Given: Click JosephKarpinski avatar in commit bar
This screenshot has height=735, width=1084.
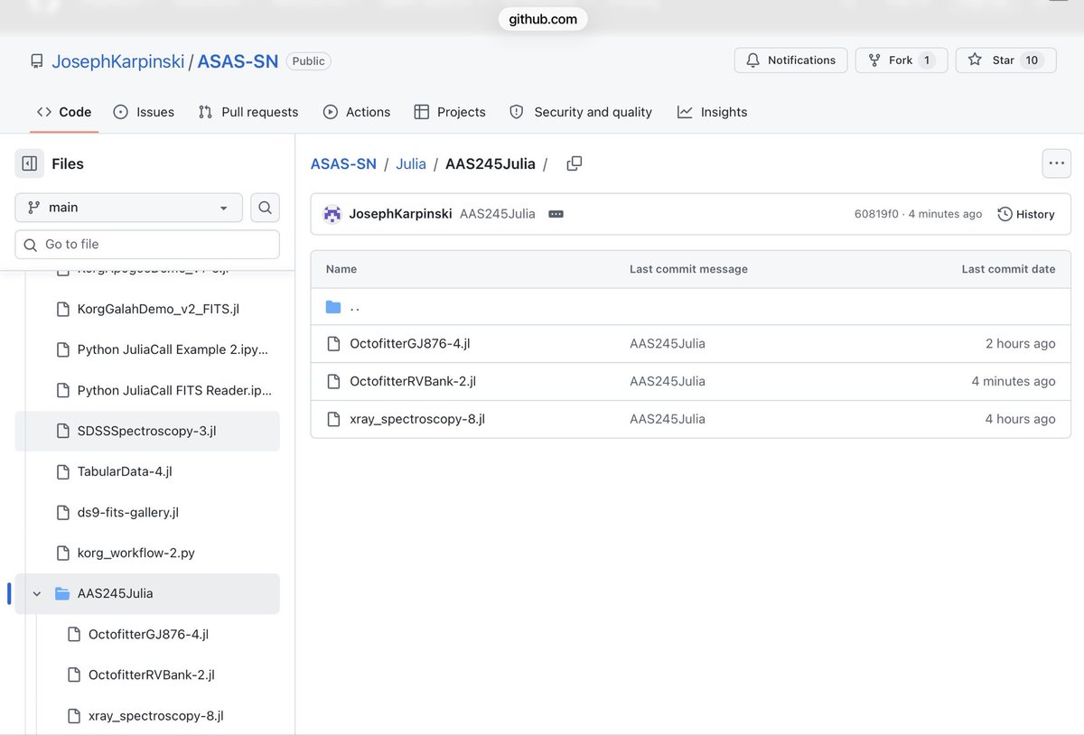Looking at the screenshot, I should tap(332, 214).
